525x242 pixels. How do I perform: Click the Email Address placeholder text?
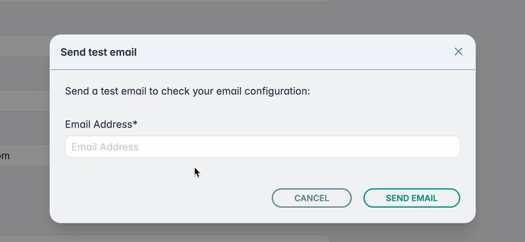pos(105,147)
